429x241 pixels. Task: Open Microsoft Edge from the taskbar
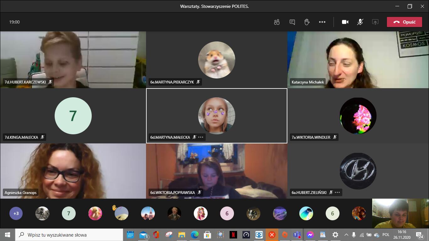click(195, 235)
